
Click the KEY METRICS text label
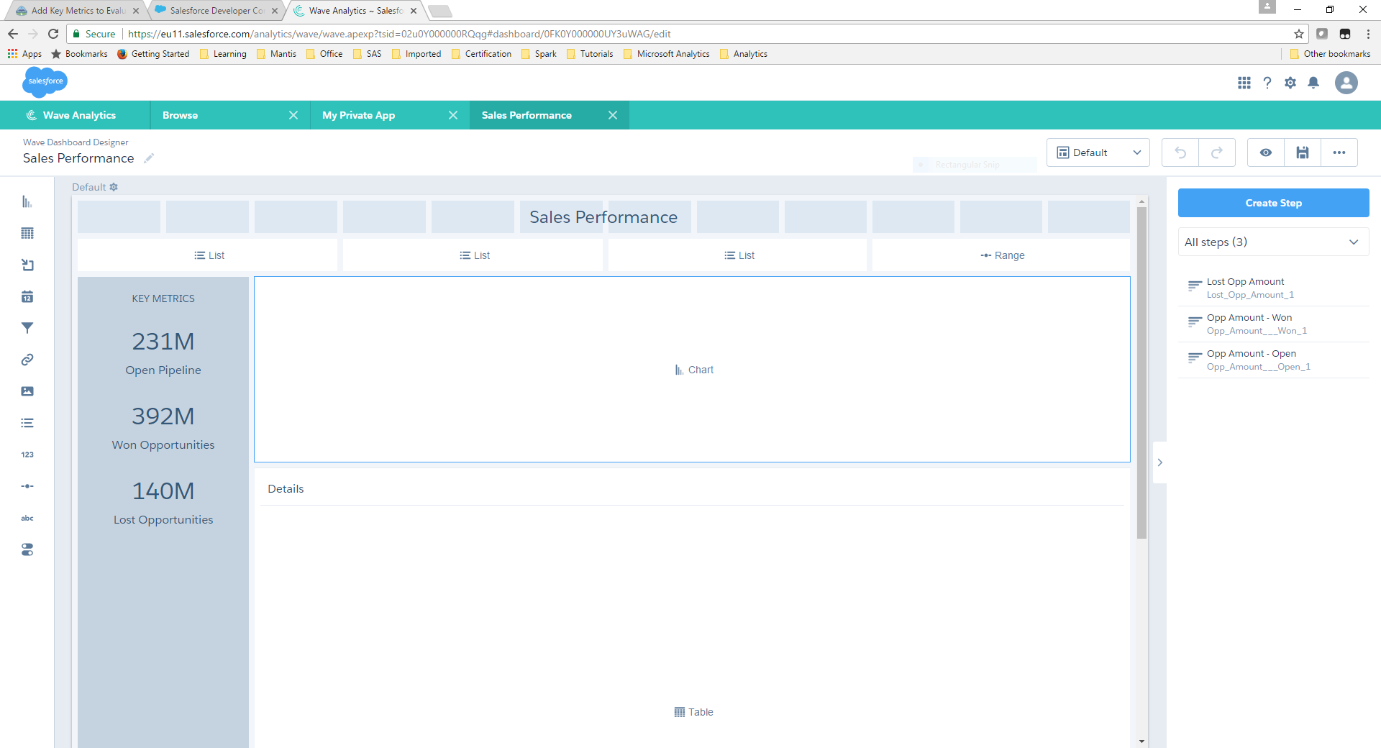163,298
